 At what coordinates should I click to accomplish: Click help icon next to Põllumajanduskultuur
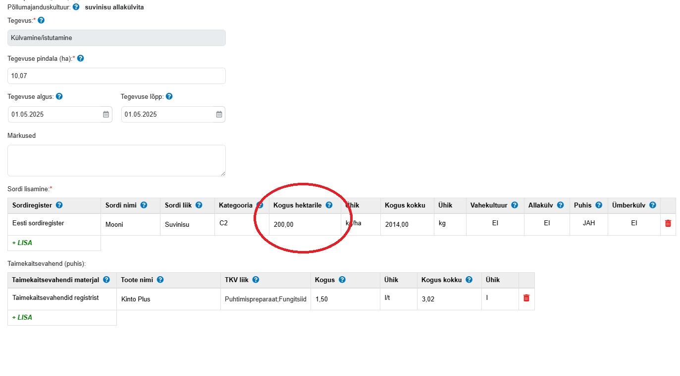76,7
